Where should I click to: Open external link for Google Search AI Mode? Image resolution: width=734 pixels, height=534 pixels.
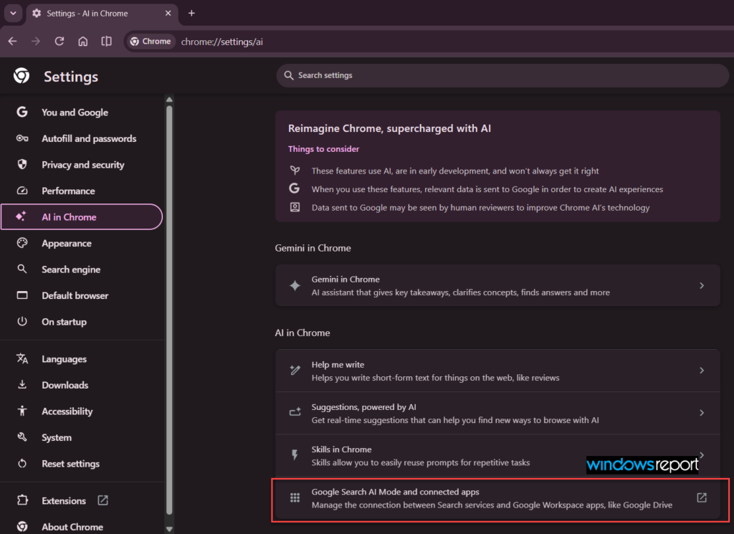point(701,497)
